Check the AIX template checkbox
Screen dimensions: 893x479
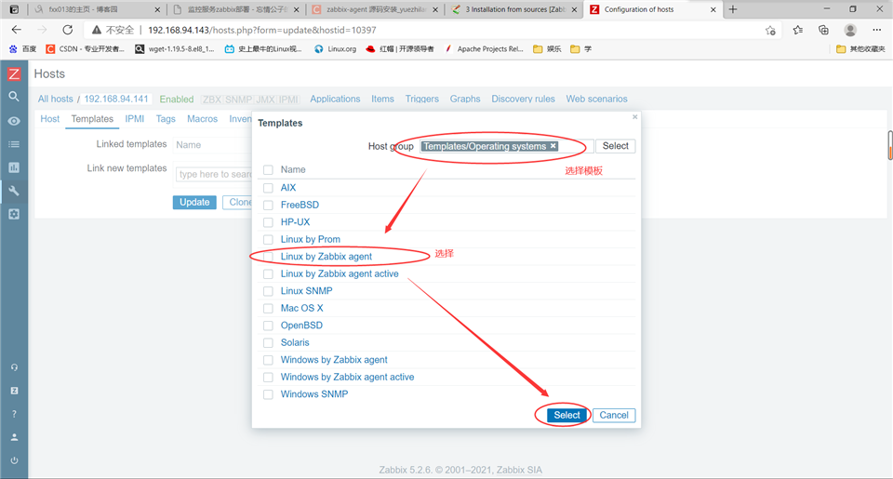point(268,188)
